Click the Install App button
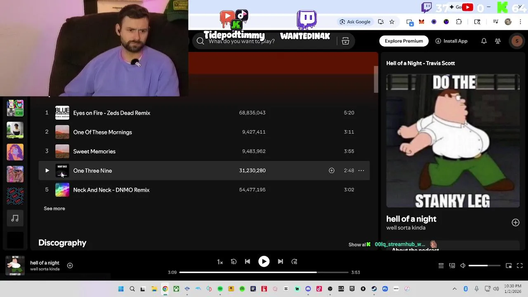Screen dimensions: 528x297 click(451, 41)
